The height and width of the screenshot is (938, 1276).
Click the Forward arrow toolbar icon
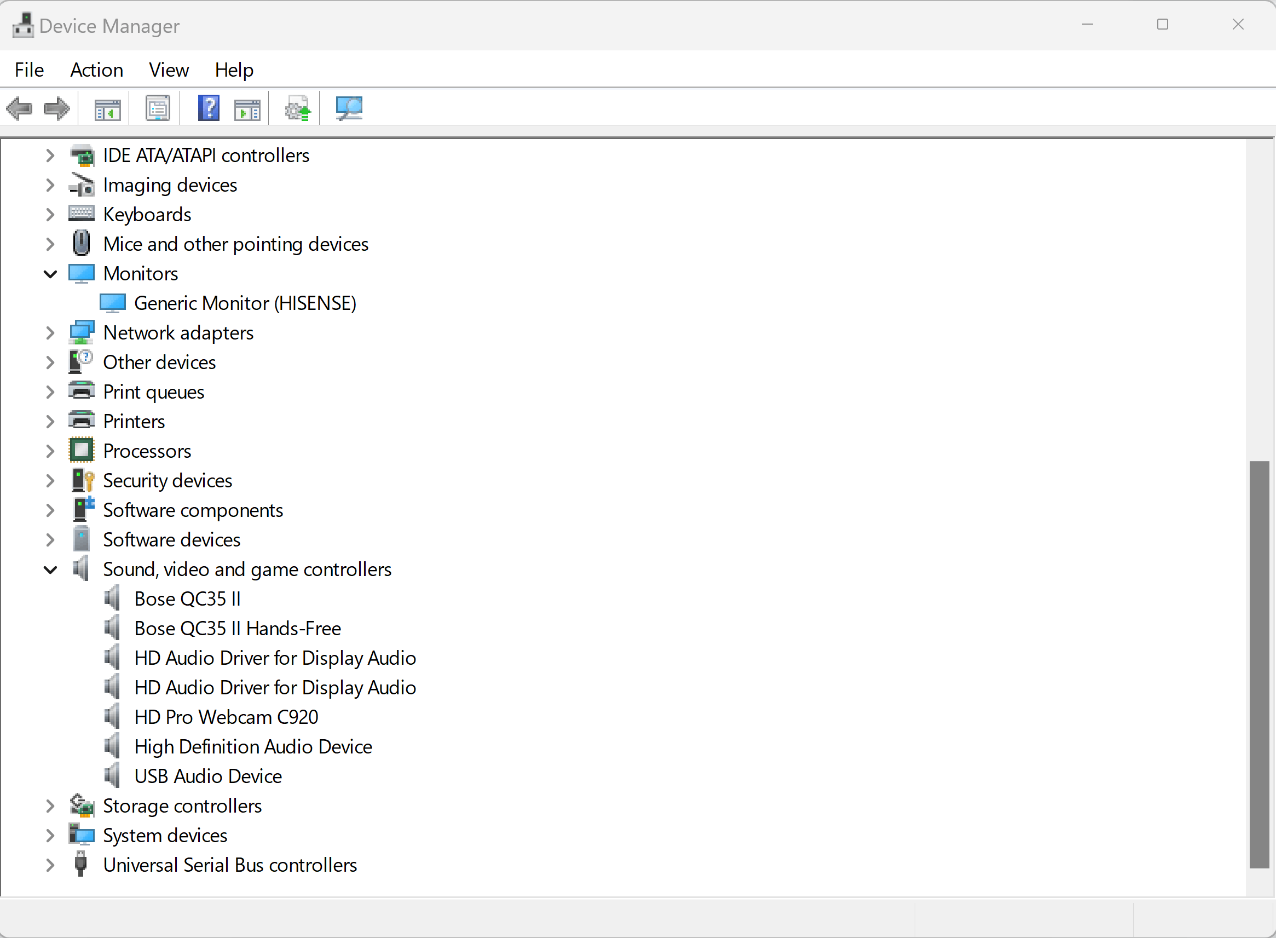57,108
